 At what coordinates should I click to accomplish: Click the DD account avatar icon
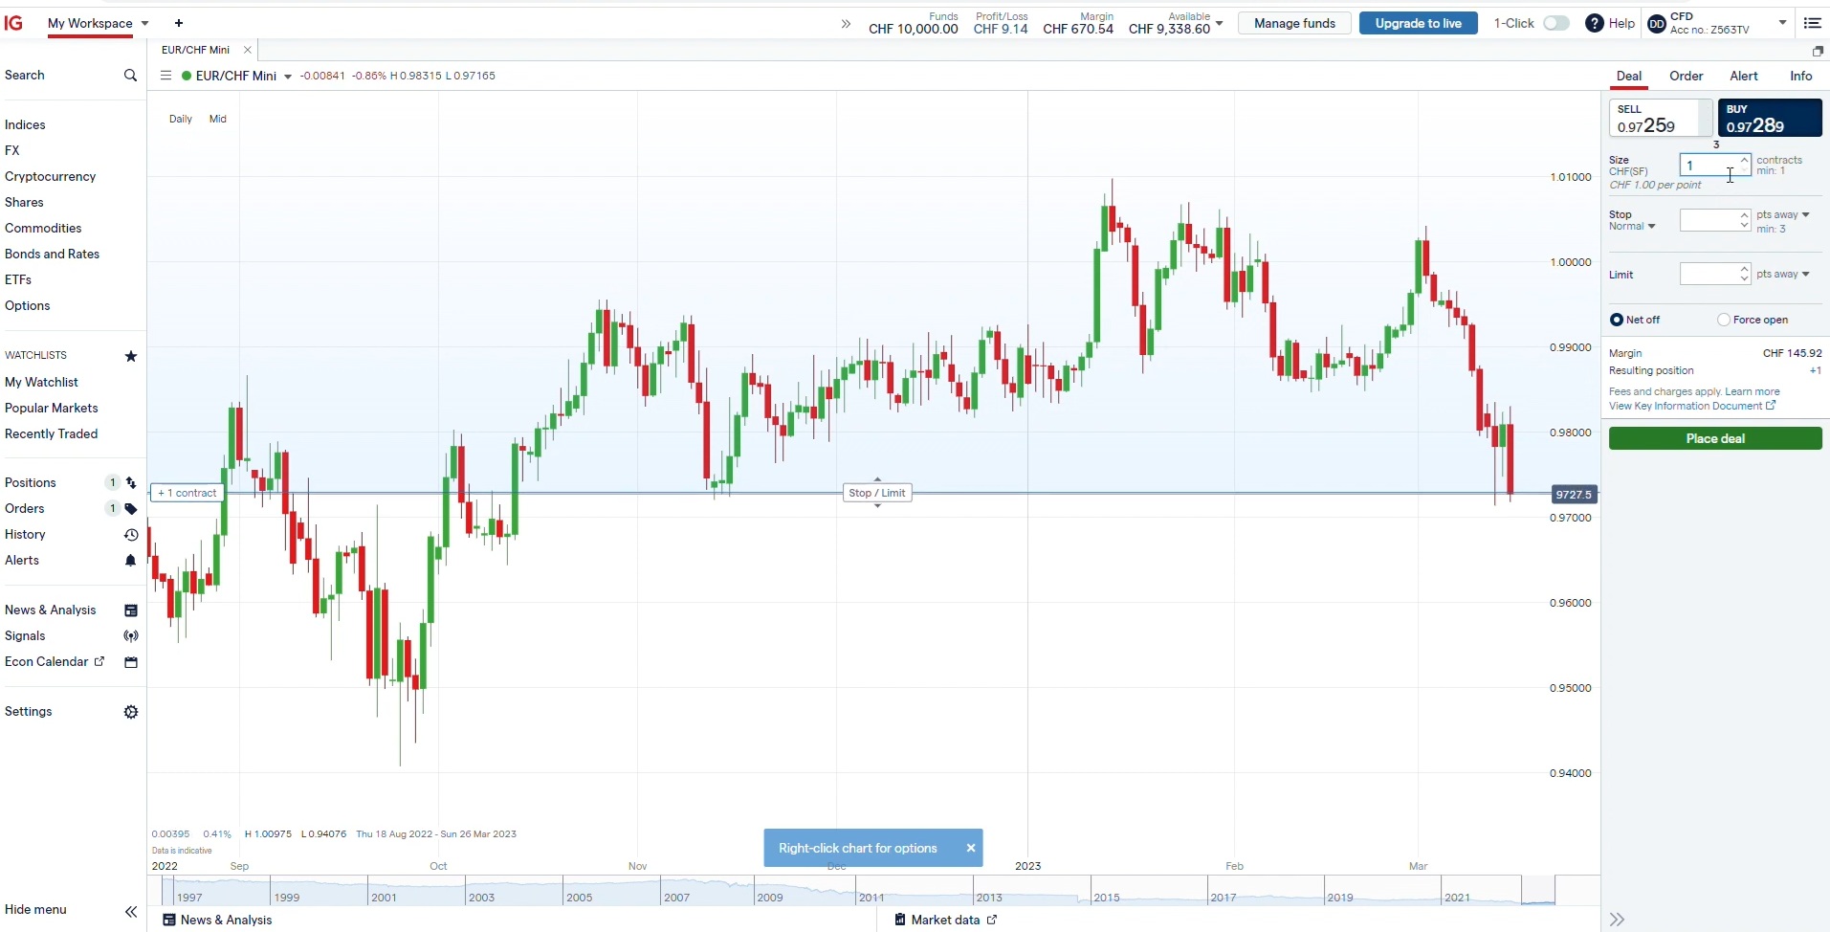click(x=1657, y=24)
